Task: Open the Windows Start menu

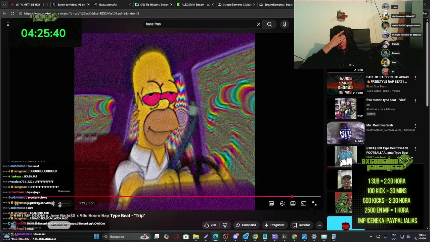Action: [96, 237]
